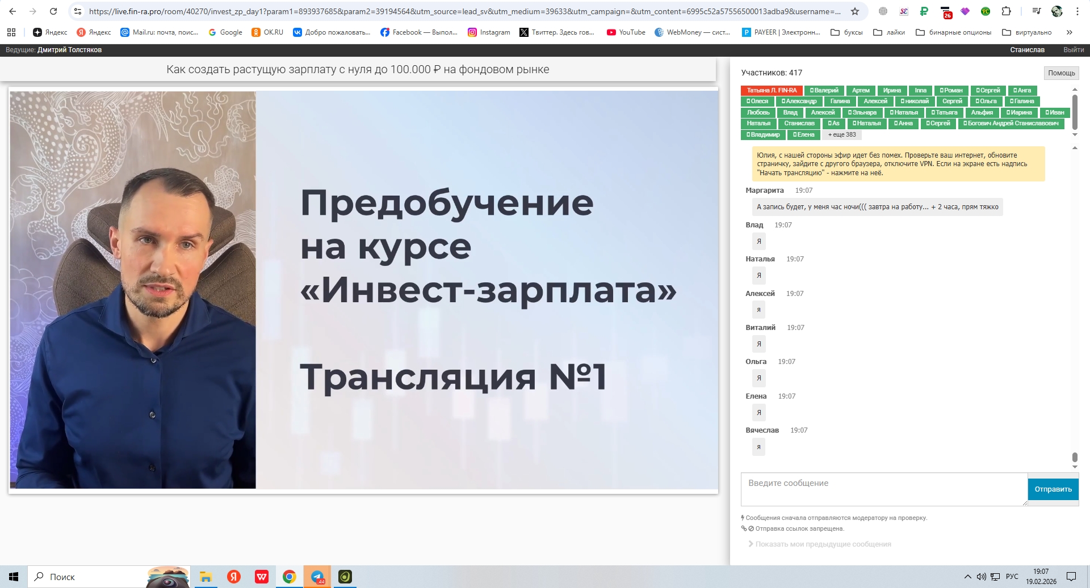The image size is (1090, 588).
Task: Click the chat message input field
Action: click(x=883, y=489)
